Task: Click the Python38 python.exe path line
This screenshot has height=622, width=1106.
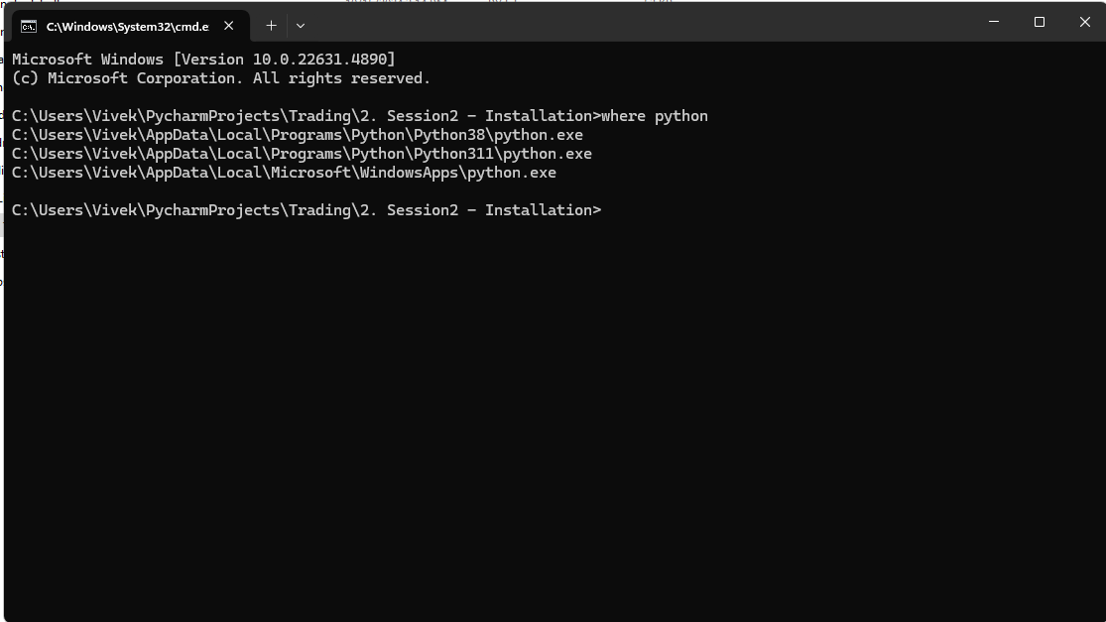Action: 297,135
